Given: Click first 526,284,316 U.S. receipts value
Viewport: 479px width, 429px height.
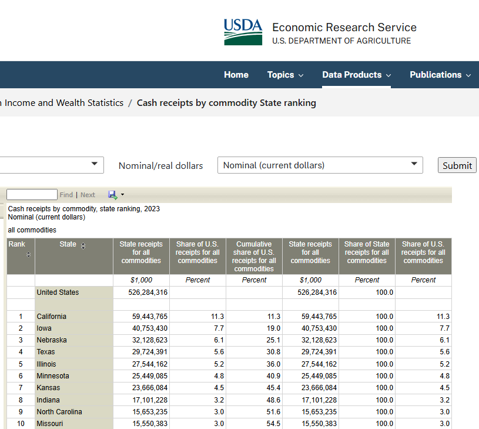Looking at the screenshot, I should point(148,292).
